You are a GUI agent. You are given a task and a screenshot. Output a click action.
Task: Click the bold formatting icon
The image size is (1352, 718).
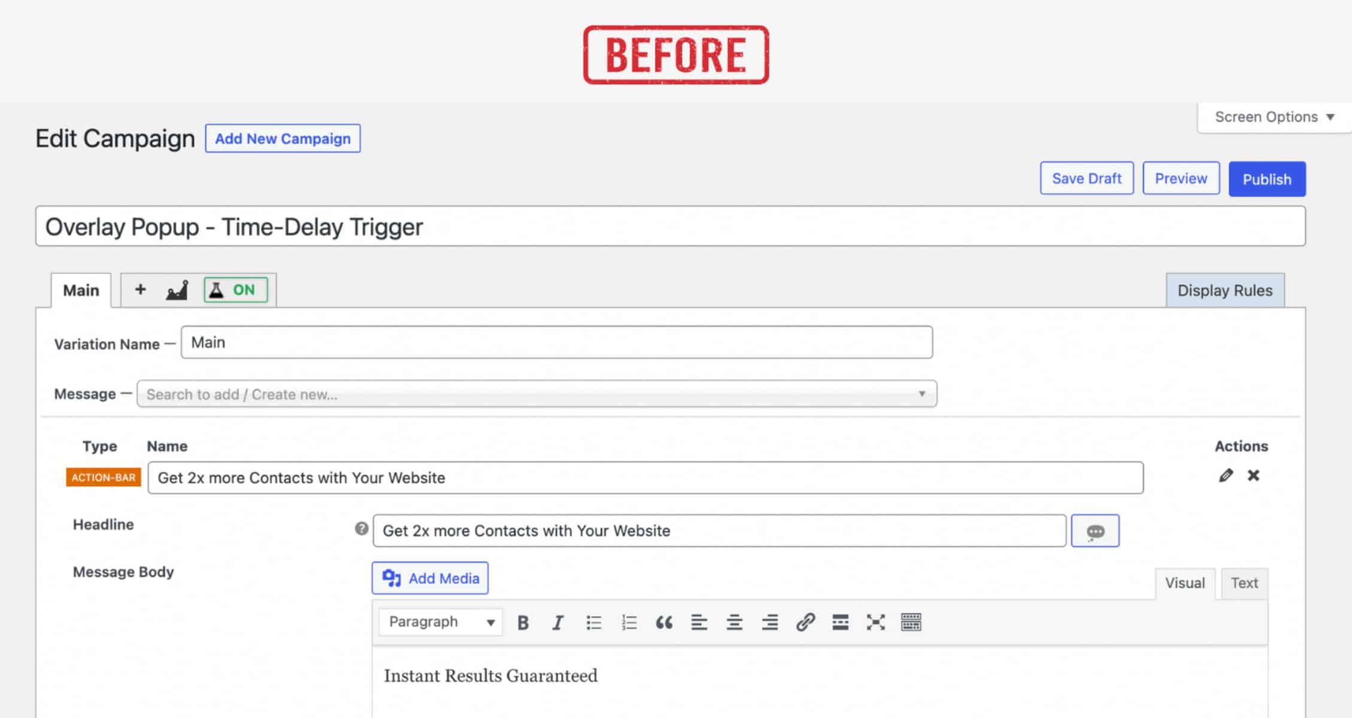click(522, 622)
